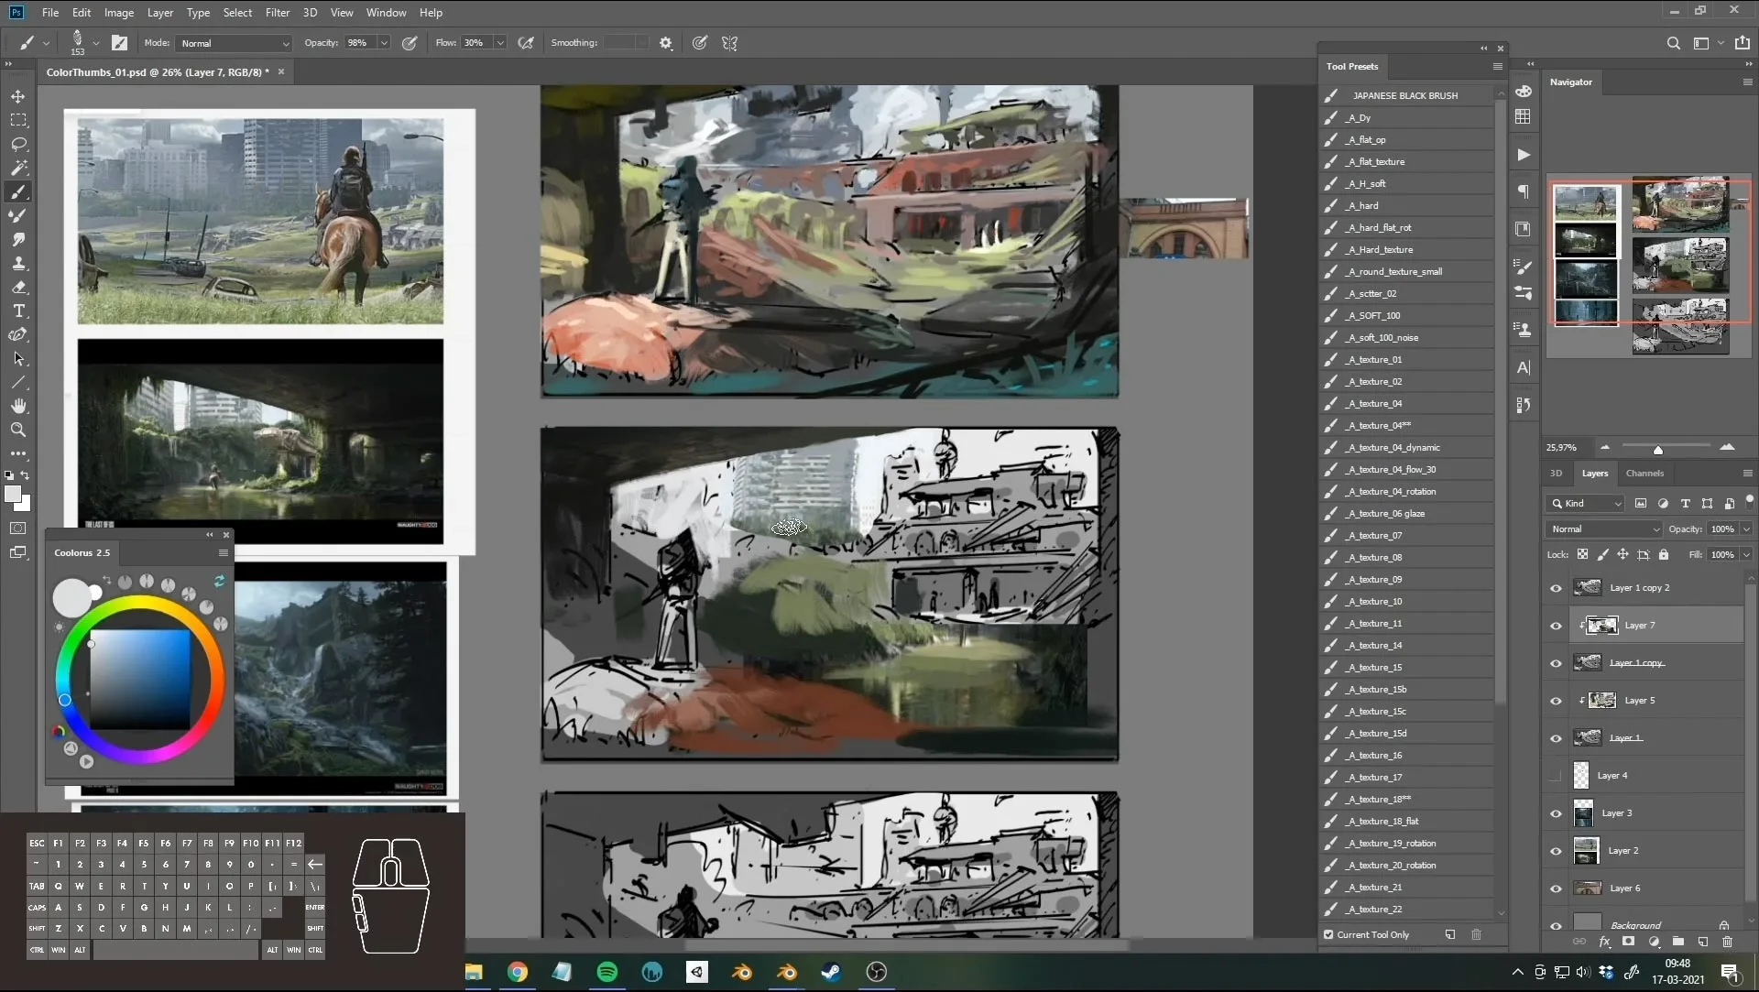The image size is (1759, 992).
Task: Click the share document icon
Action: point(1743,43)
